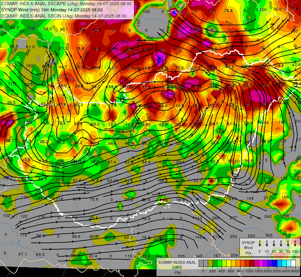Click the map value 51.7

pyautogui.click(x=198, y=180)
